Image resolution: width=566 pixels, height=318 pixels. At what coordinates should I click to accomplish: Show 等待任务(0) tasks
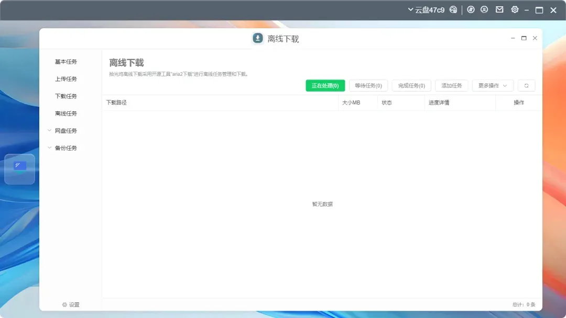(368, 86)
